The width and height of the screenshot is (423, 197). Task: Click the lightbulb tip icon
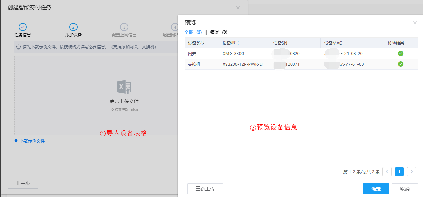[x=19, y=47]
